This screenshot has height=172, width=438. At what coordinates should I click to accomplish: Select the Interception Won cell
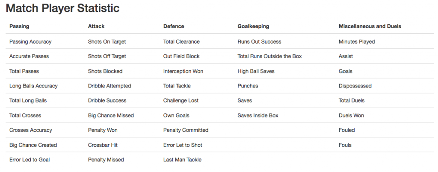click(183, 71)
